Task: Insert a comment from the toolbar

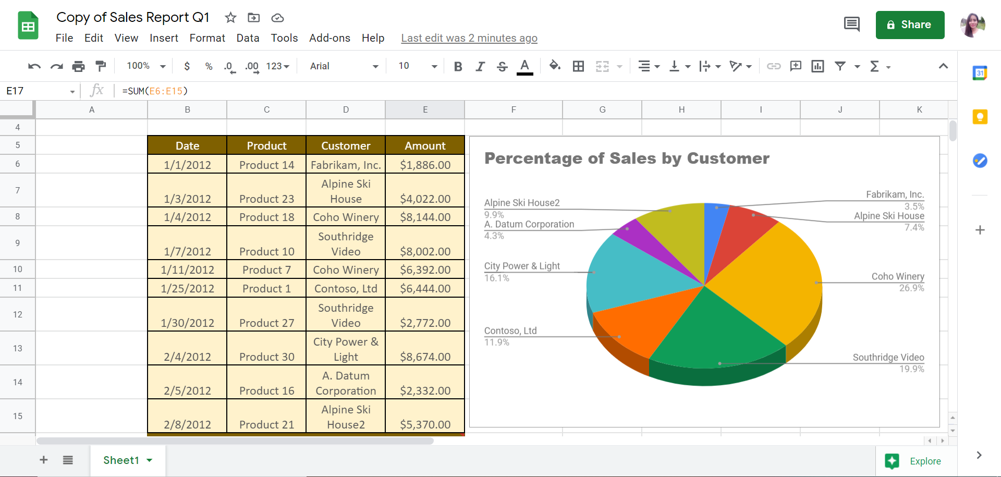Action: pyautogui.click(x=796, y=66)
